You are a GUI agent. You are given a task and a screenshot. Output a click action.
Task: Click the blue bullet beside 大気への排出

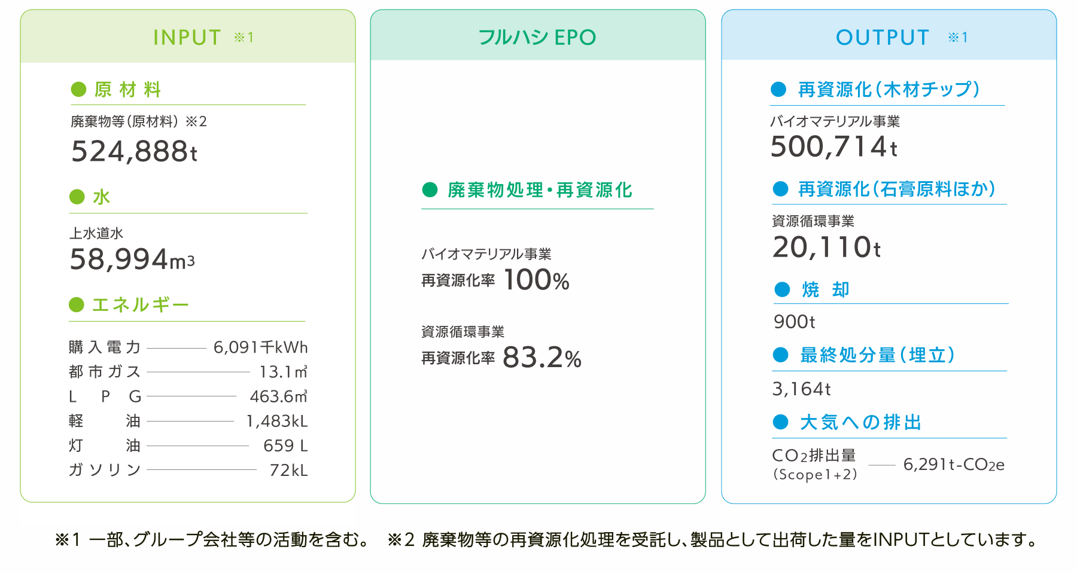780,422
